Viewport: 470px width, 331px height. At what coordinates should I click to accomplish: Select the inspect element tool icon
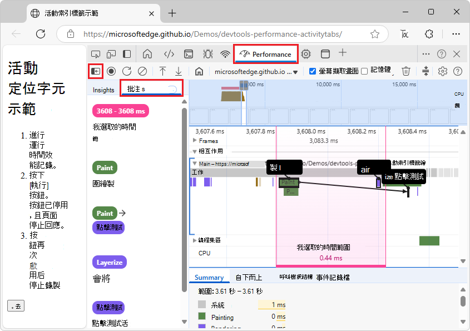[x=96, y=55]
